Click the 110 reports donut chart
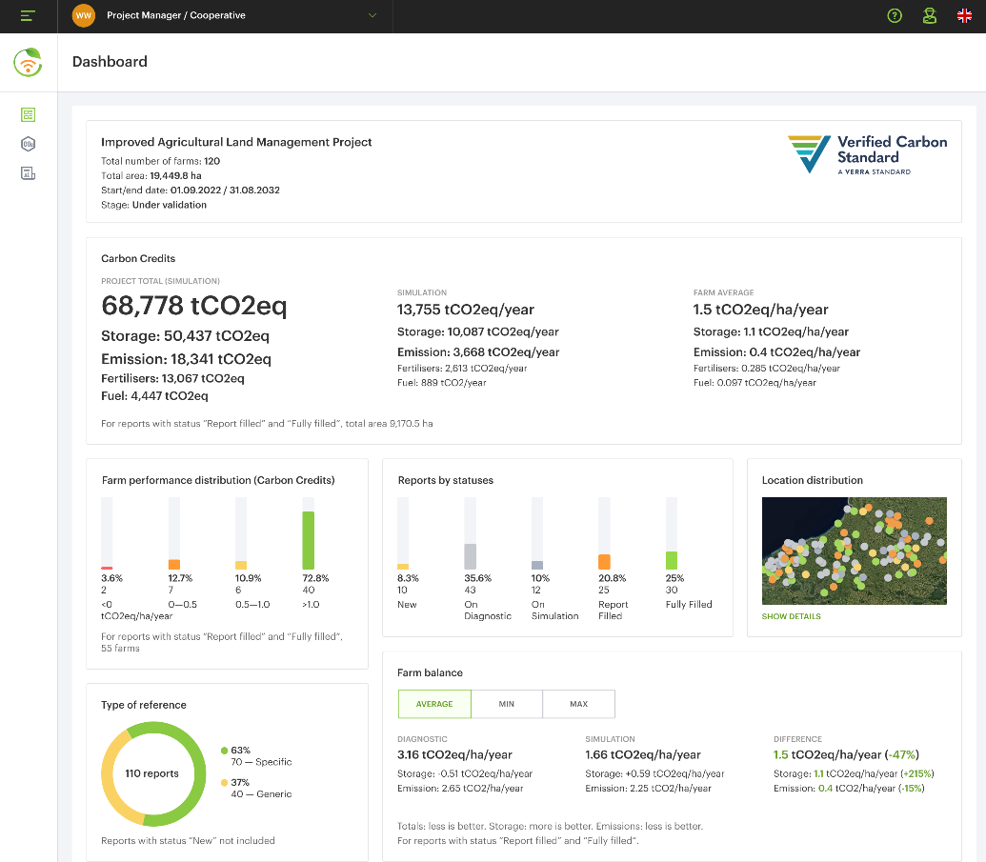The width and height of the screenshot is (986, 862). [x=152, y=774]
